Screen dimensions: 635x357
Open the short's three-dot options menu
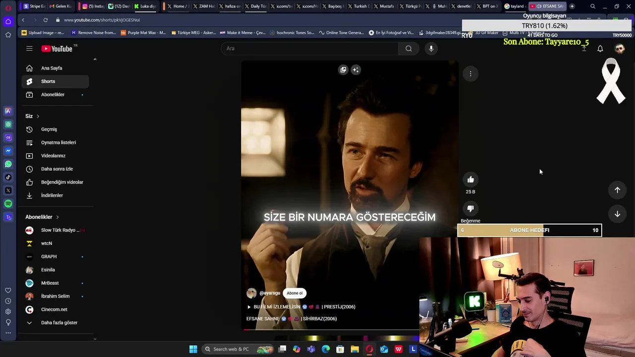click(x=470, y=74)
